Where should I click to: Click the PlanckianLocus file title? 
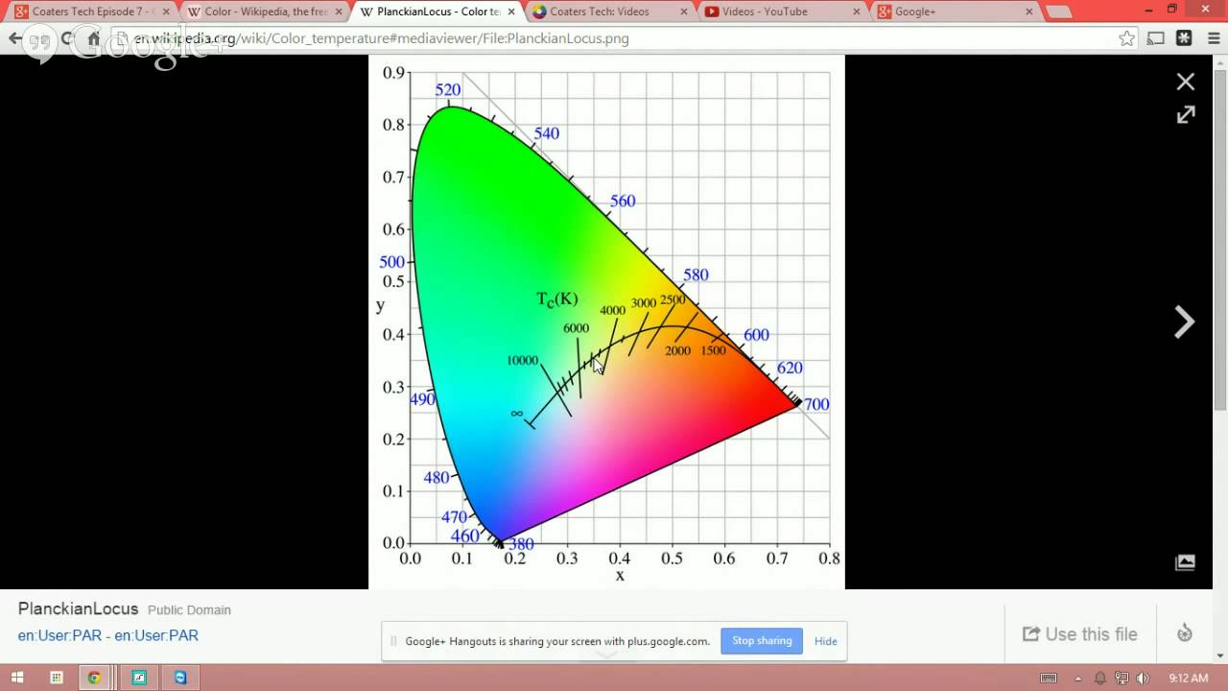[x=78, y=609]
